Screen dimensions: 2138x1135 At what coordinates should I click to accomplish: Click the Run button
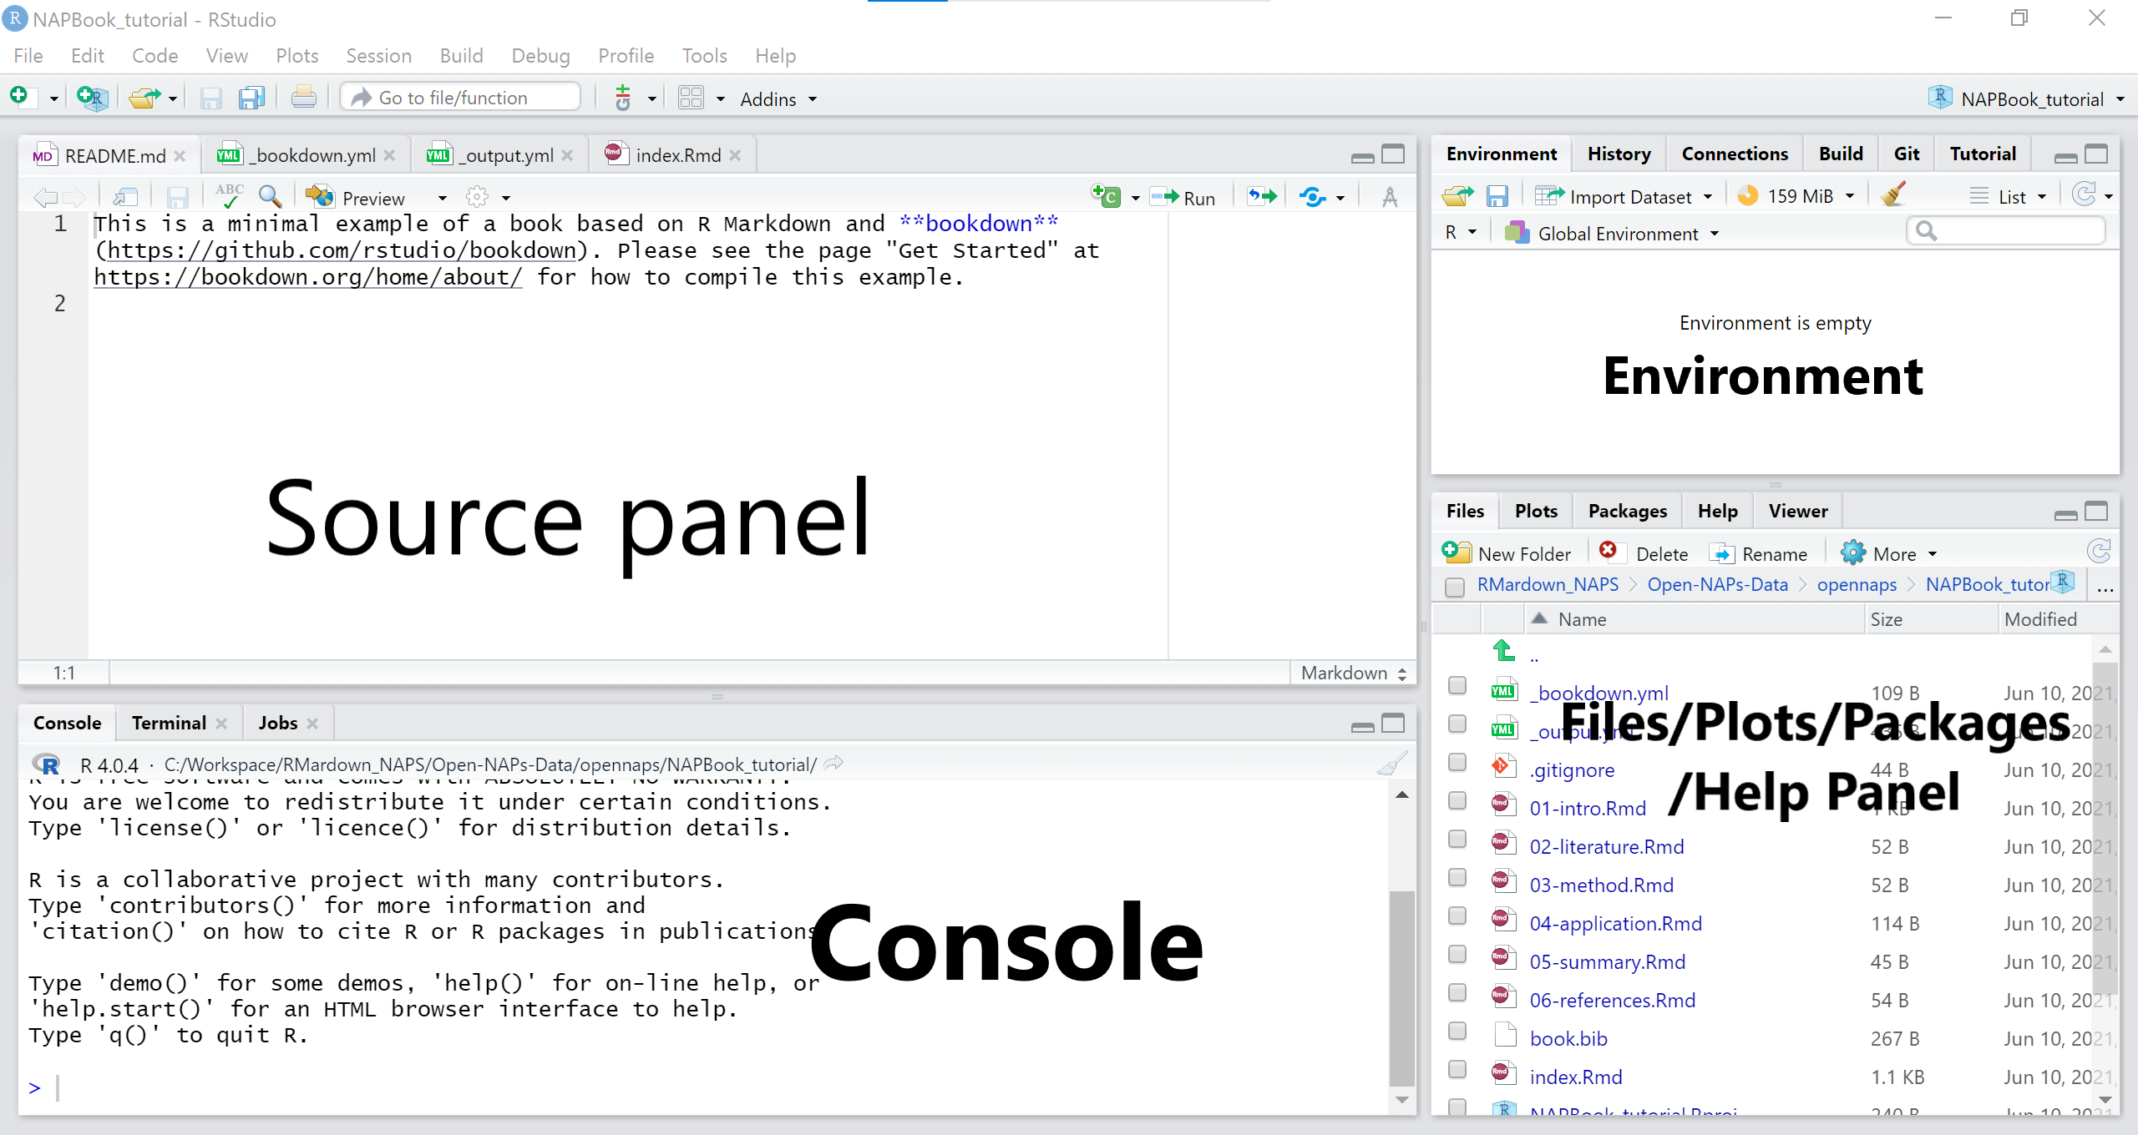1184,198
